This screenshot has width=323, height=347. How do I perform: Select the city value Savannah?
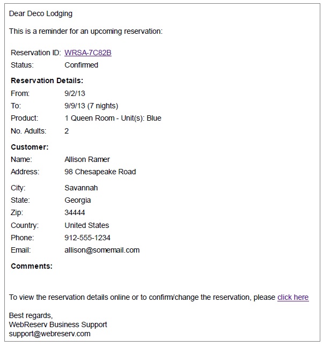tap(81, 188)
